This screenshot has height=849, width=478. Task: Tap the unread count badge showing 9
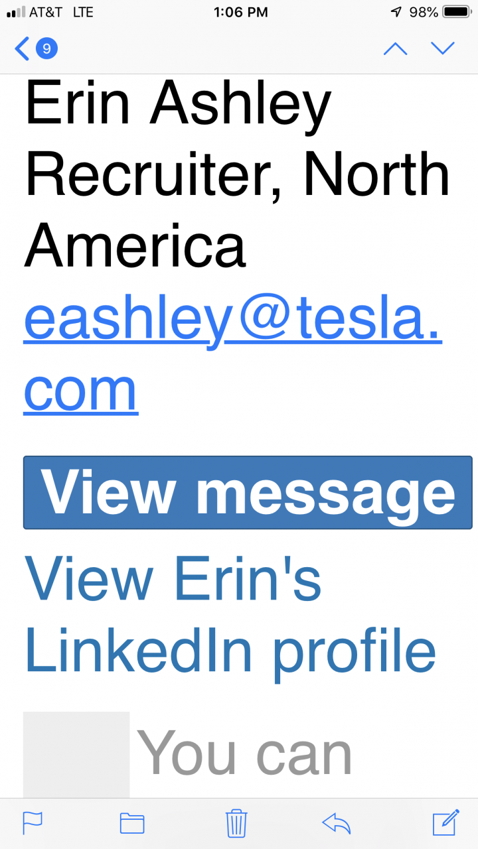(x=46, y=48)
